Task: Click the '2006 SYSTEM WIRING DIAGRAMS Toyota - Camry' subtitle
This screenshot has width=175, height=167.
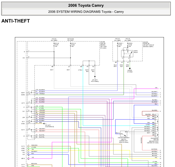Action: tap(86, 12)
